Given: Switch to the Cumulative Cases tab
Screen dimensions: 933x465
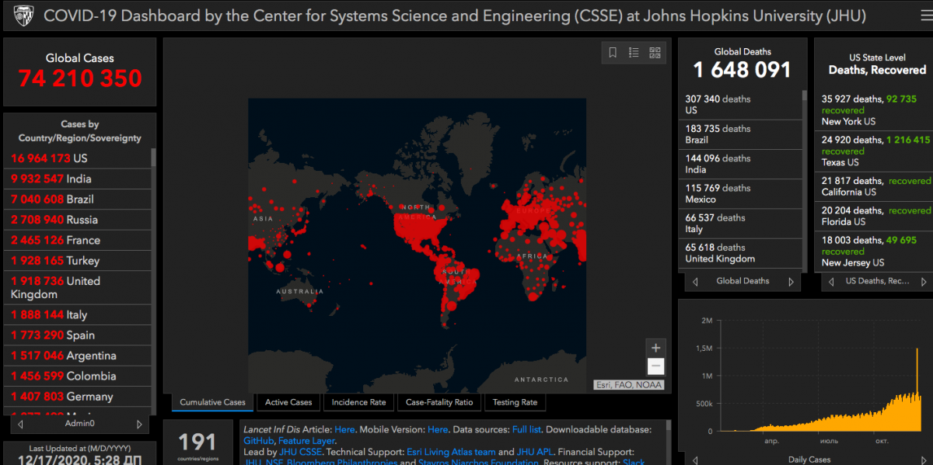Looking at the screenshot, I should (212, 402).
